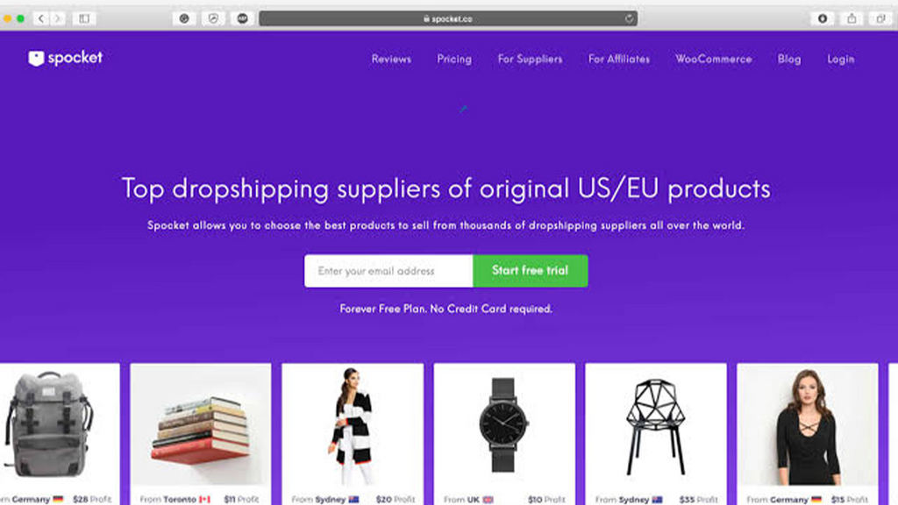The width and height of the screenshot is (898, 505).
Task: Show all tabs overview icon
Action: (x=880, y=19)
